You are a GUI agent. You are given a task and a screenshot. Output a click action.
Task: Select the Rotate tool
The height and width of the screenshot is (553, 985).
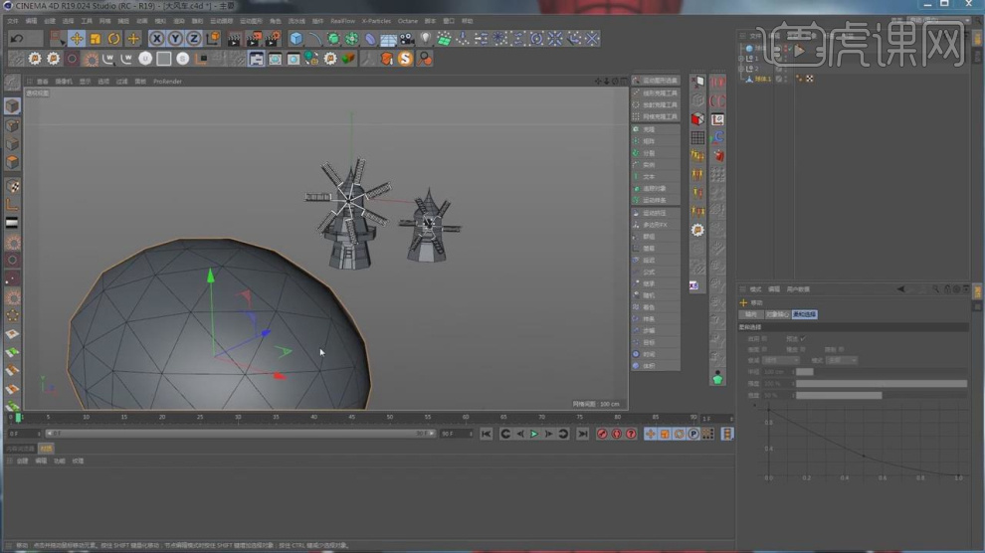(114, 39)
